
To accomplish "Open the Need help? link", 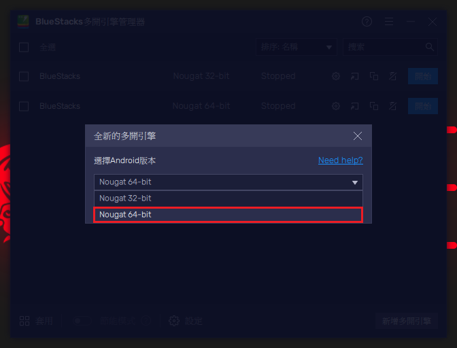I will [341, 160].
